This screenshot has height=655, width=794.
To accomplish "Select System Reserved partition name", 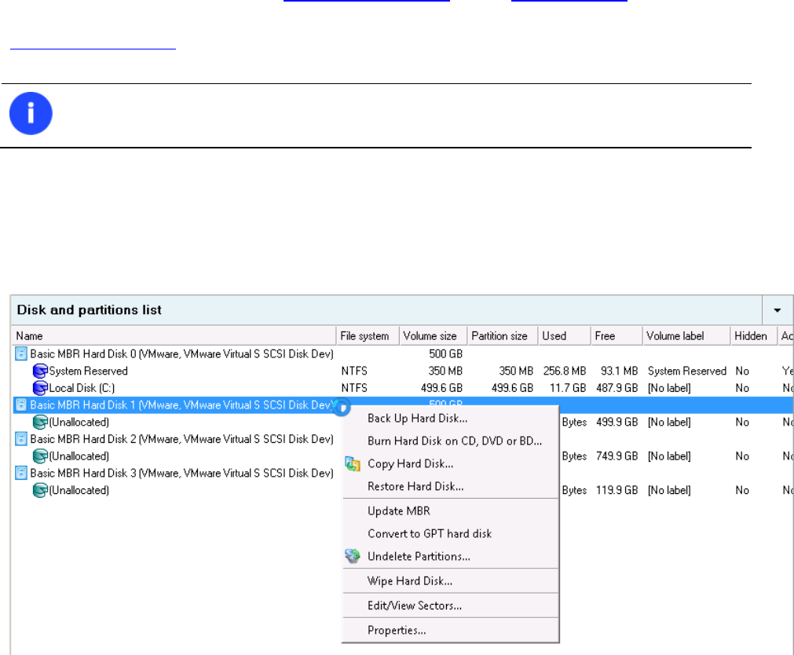I will (x=88, y=371).
